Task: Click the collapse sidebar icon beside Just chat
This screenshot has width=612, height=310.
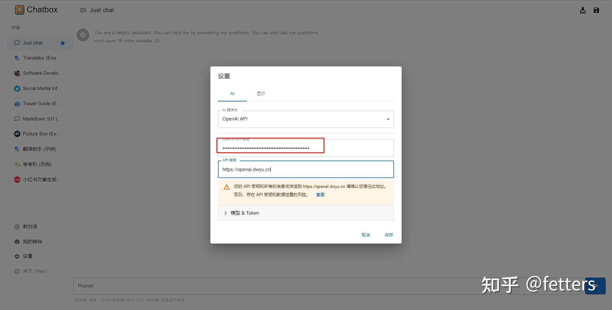Action: pos(83,10)
